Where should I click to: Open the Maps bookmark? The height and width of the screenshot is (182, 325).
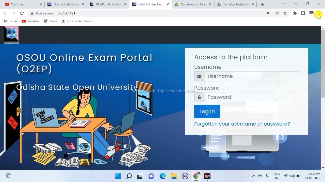tap(50, 21)
